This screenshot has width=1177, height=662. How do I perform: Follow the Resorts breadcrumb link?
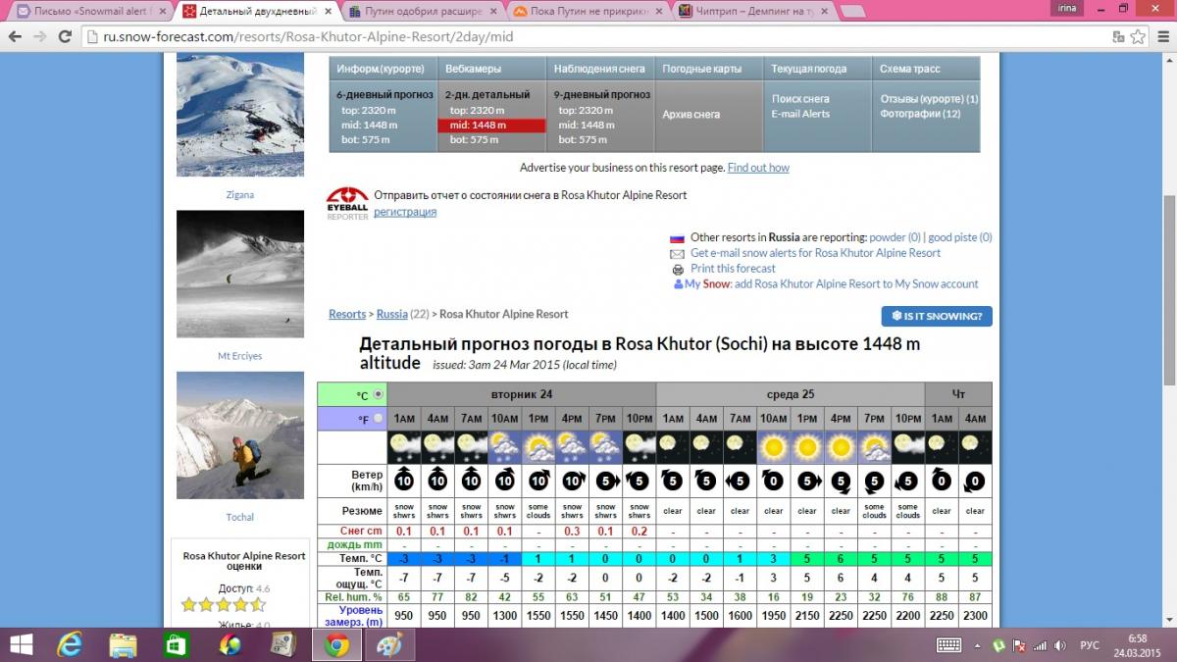[347, 315]
